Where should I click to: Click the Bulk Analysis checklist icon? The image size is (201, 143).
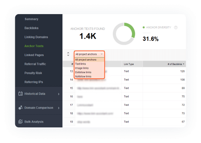(x=20, y=121)
